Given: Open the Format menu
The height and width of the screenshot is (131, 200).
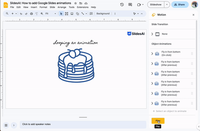Looking at the screenshot, I should (43, 7).
